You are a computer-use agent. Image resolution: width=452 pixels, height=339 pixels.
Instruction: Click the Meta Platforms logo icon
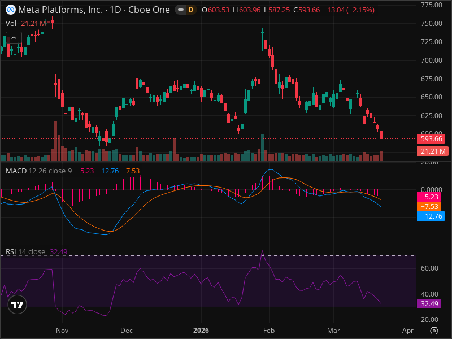pos(11,10)
